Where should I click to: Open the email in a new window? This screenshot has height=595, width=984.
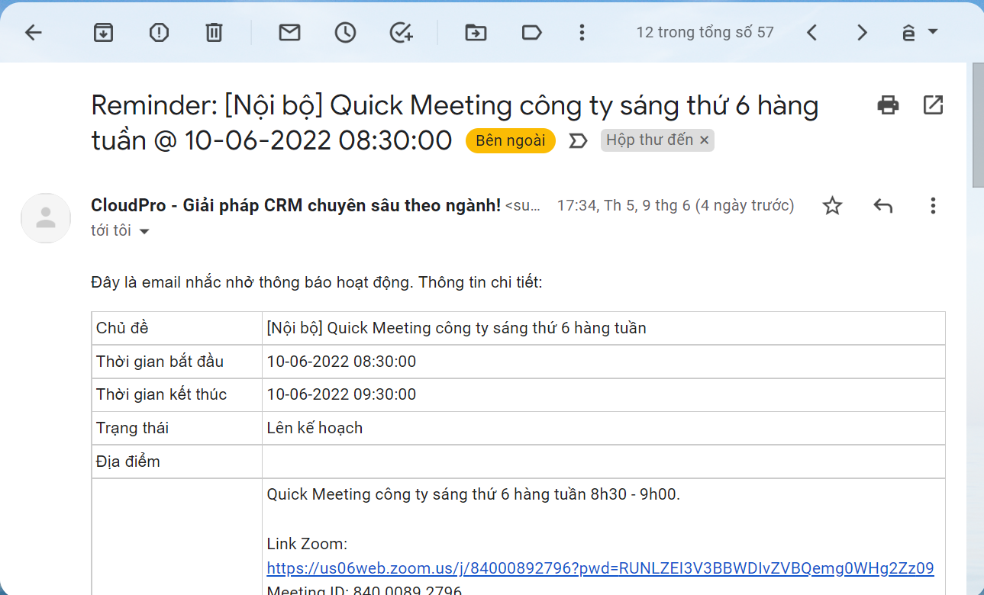click(933, 105)
